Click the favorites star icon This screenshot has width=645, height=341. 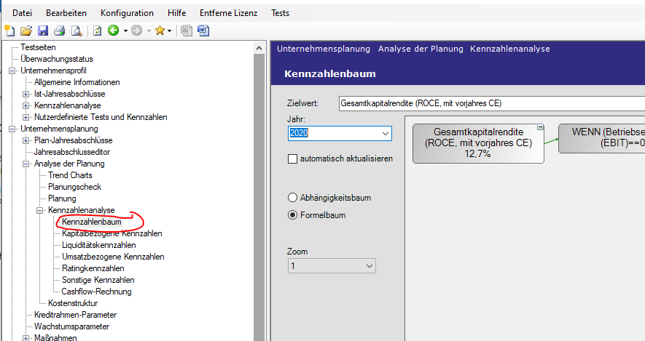160,31
